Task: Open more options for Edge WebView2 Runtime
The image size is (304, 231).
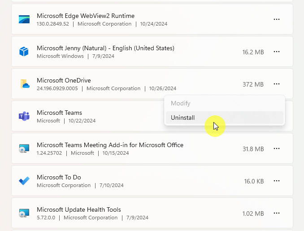Action: point(277,19)
